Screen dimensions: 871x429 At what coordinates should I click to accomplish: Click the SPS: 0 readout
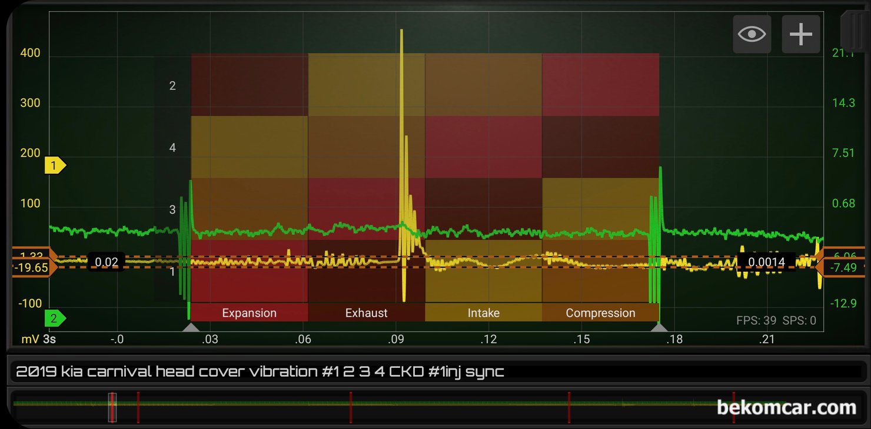(x=799, y=321)
